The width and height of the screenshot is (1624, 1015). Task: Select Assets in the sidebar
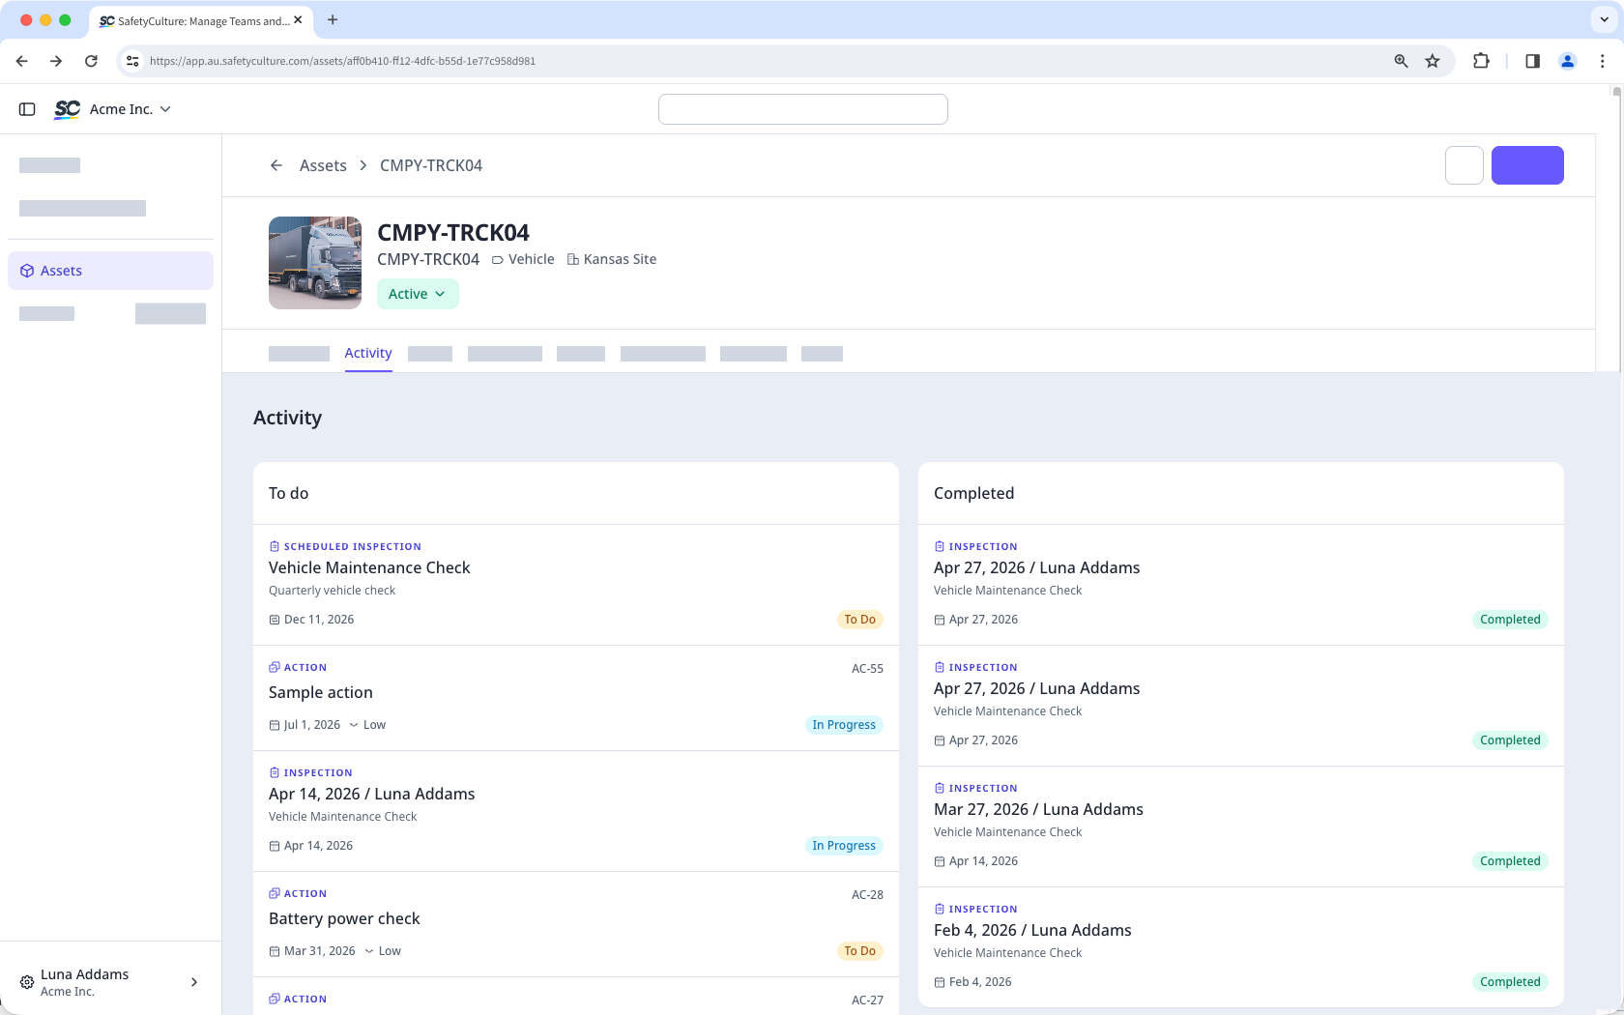(x=110, y=271)
